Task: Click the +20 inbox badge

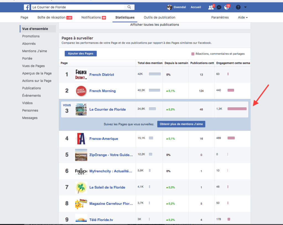Action: coord(69,18)
